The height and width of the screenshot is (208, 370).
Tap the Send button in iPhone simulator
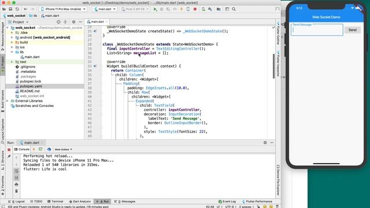point(352,30)
